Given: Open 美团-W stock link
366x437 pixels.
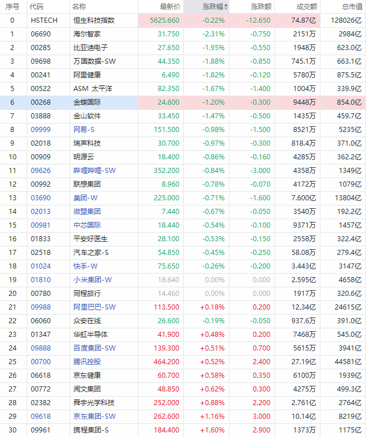Looking at the screenshot, I should click(85, 198).
